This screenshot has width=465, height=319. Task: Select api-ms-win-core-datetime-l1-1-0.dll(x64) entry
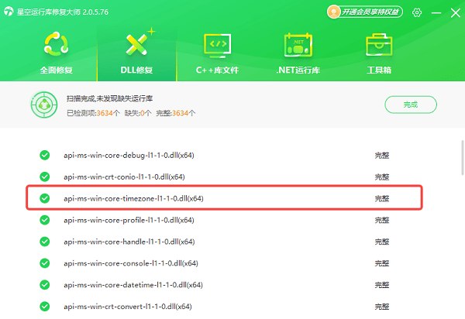(133, 285)
